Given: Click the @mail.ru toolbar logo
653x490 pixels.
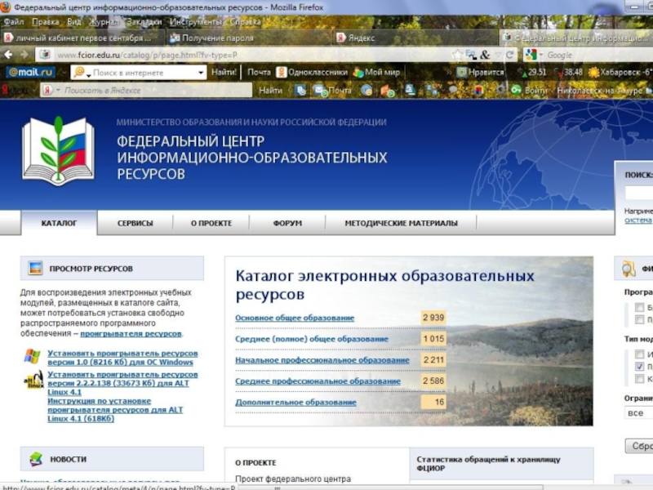Looking at the screenshot, I should pos(30,73).
